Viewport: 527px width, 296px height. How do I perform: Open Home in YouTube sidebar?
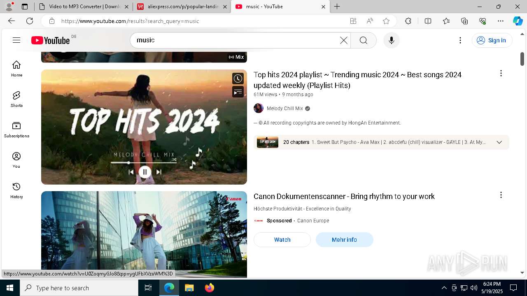tap(16, 69)
